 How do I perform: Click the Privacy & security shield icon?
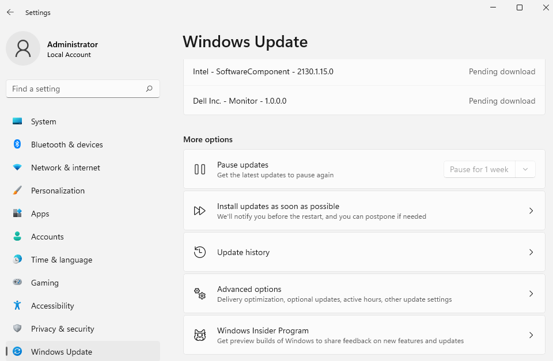coord(17,329)
